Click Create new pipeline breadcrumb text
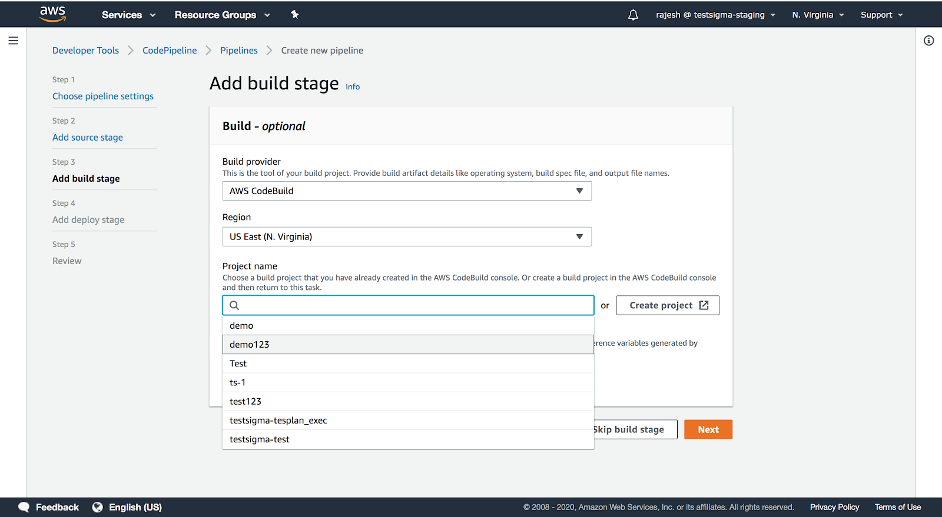 tap(322, 51)
